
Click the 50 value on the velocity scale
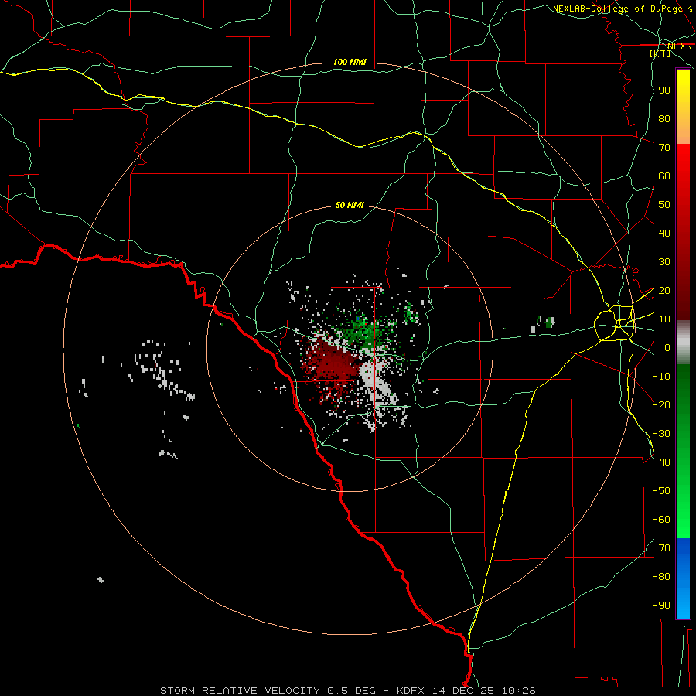click(664, 205)
